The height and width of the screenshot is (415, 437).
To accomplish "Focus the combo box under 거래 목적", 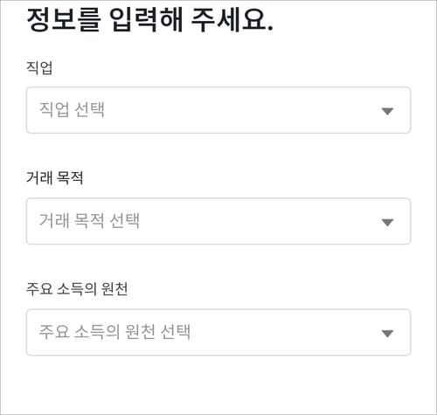I will click(218, 221).
